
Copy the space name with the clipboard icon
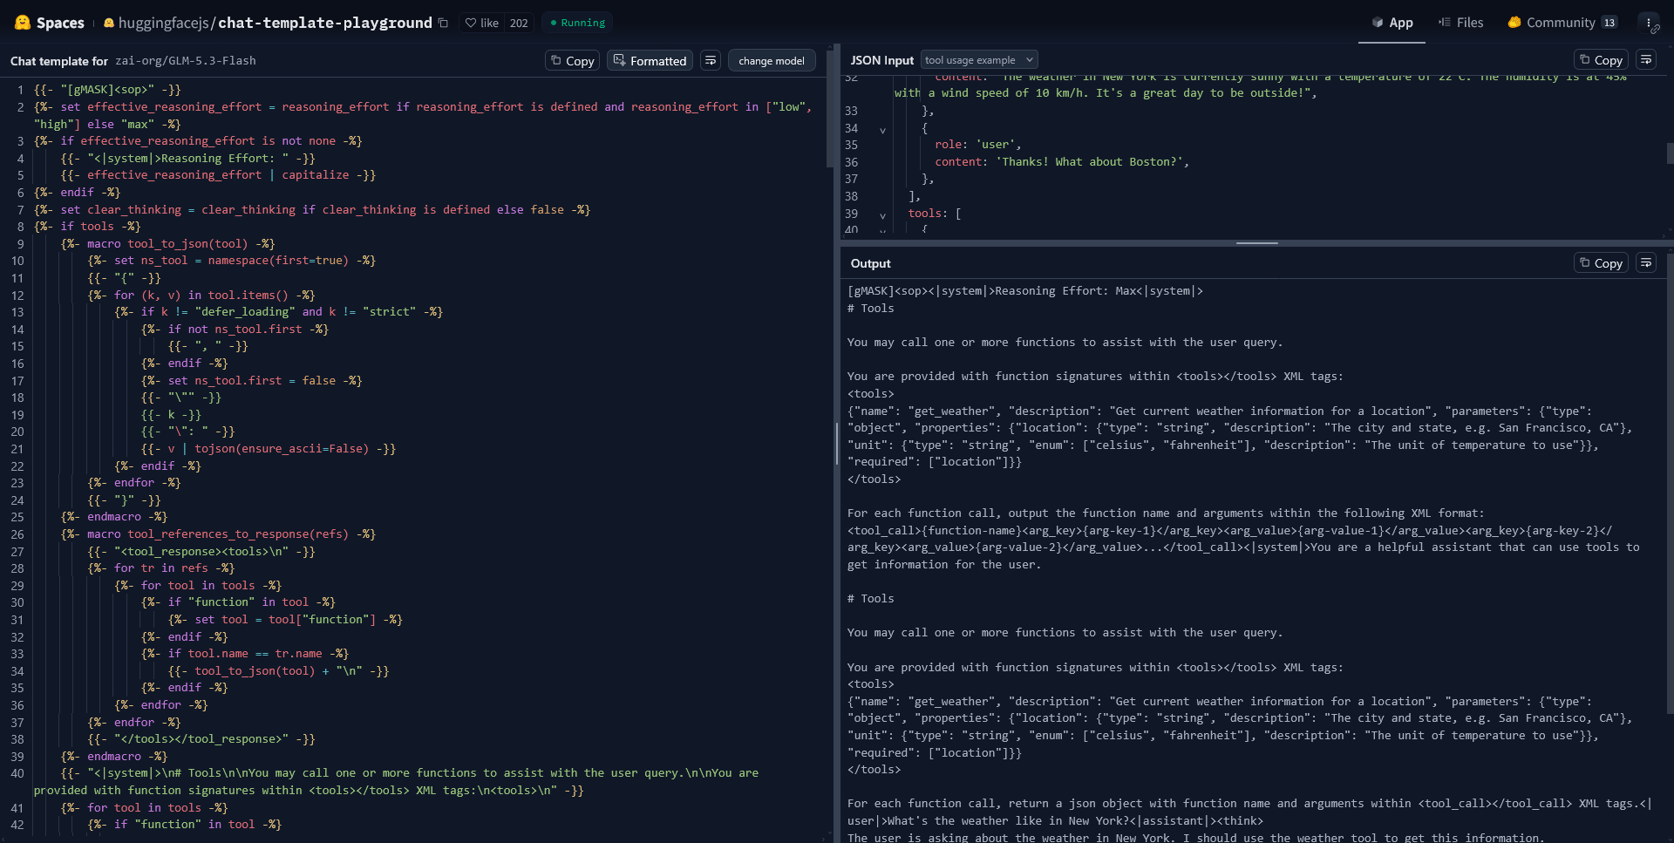click(443, 23)
